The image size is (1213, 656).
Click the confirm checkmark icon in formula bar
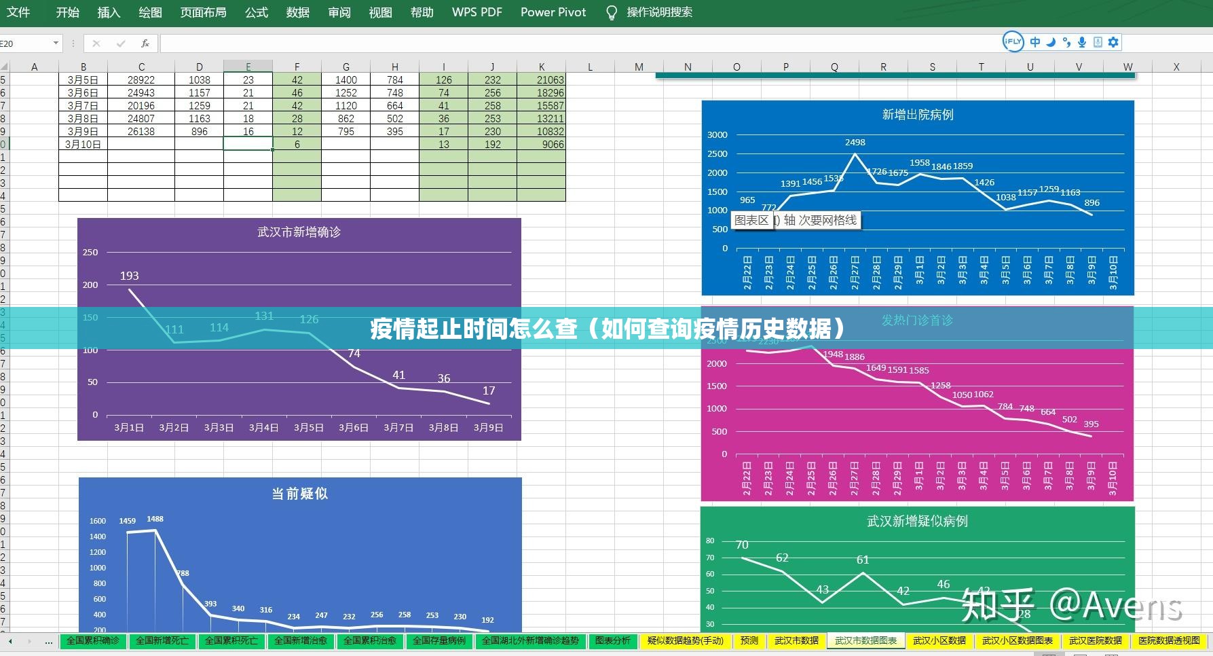tap(119, 42)
